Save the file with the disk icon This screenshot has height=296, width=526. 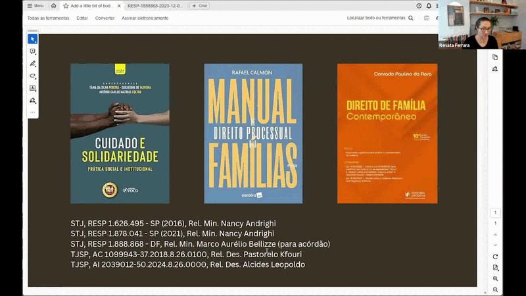427,18
